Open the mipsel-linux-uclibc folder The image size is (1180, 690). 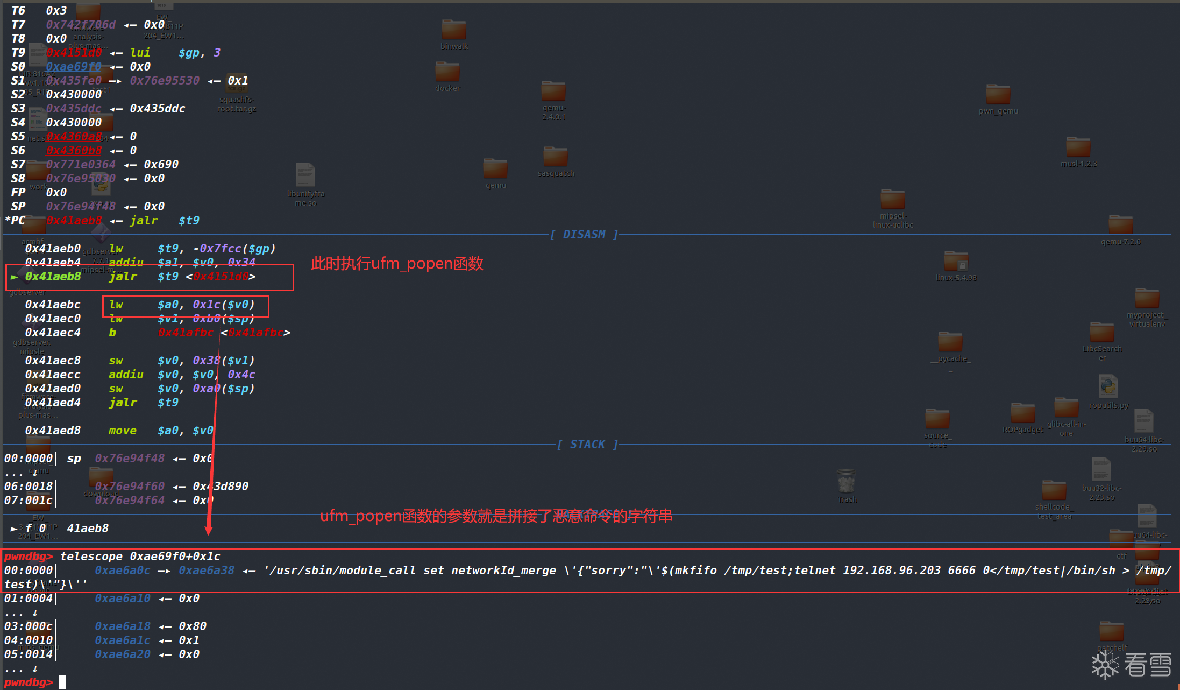892,200
